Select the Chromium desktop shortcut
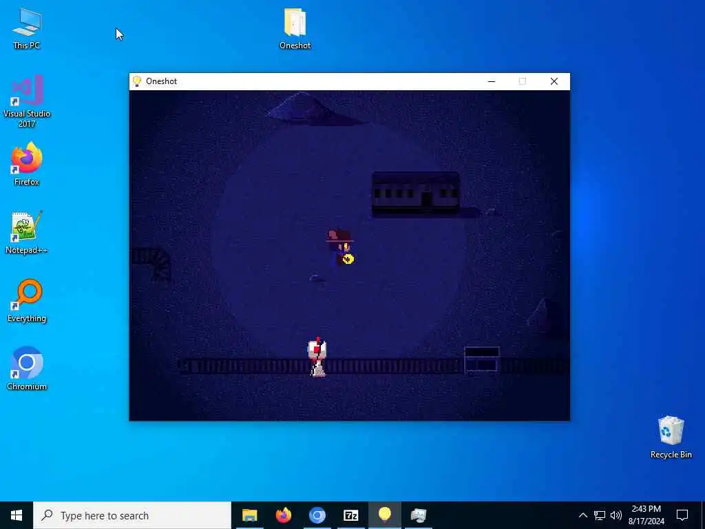 click(27, 369)
